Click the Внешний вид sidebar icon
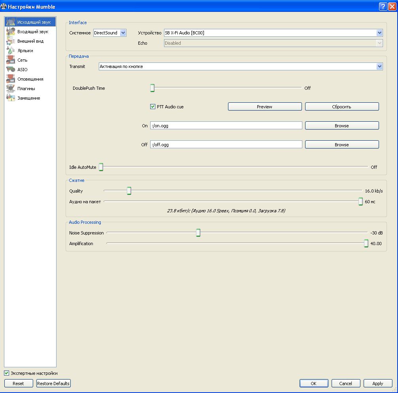This screenshot has width=398, height=393. (x=11, y=42)
